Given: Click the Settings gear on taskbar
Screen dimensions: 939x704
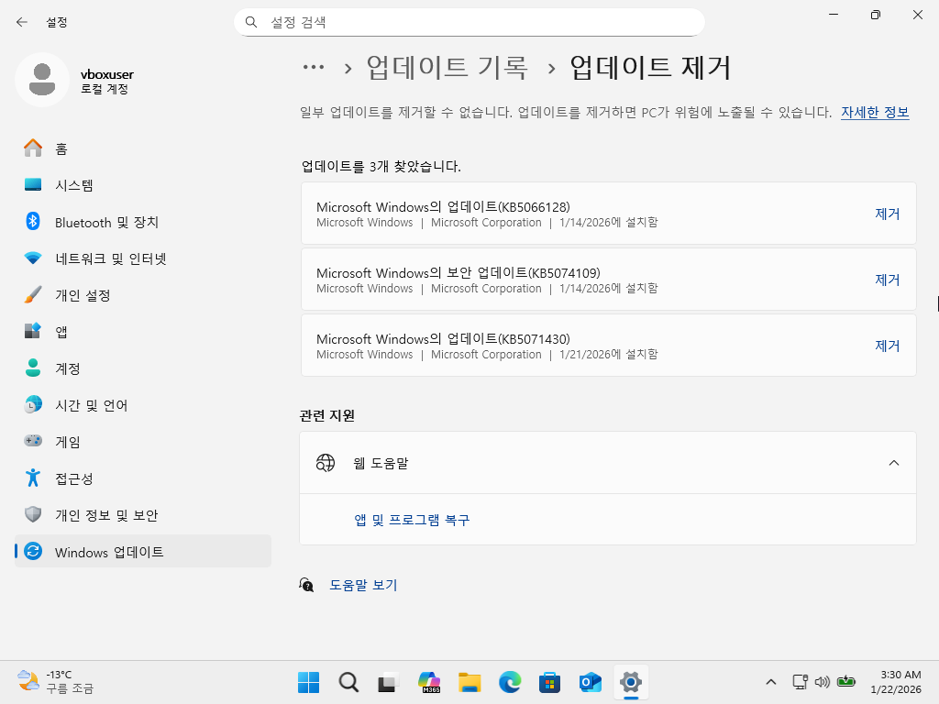Looking at the screenshot, I should click(631, 682).
